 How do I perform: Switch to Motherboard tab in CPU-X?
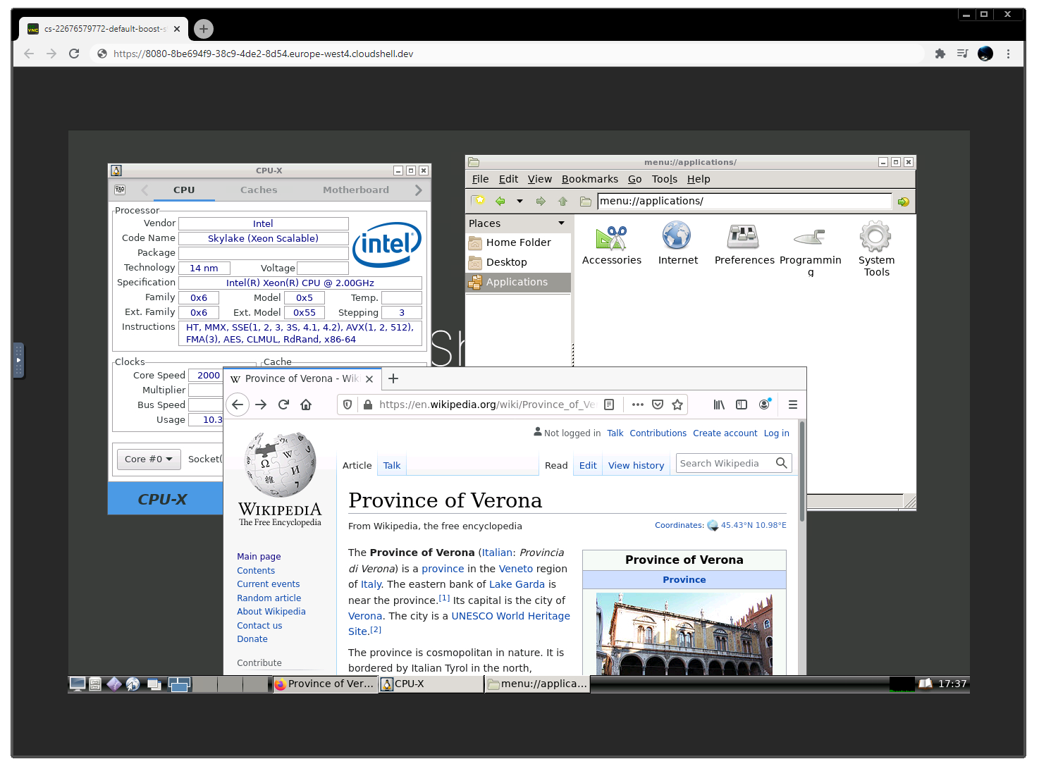(355, 190)
